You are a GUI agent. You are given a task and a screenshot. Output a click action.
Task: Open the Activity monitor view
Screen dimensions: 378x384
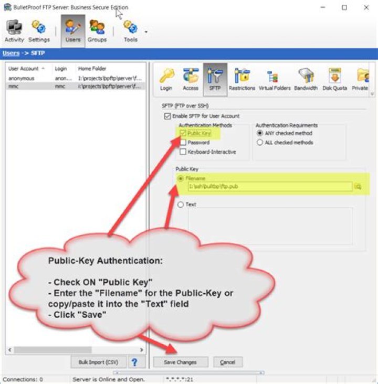(x=14, y=31)
